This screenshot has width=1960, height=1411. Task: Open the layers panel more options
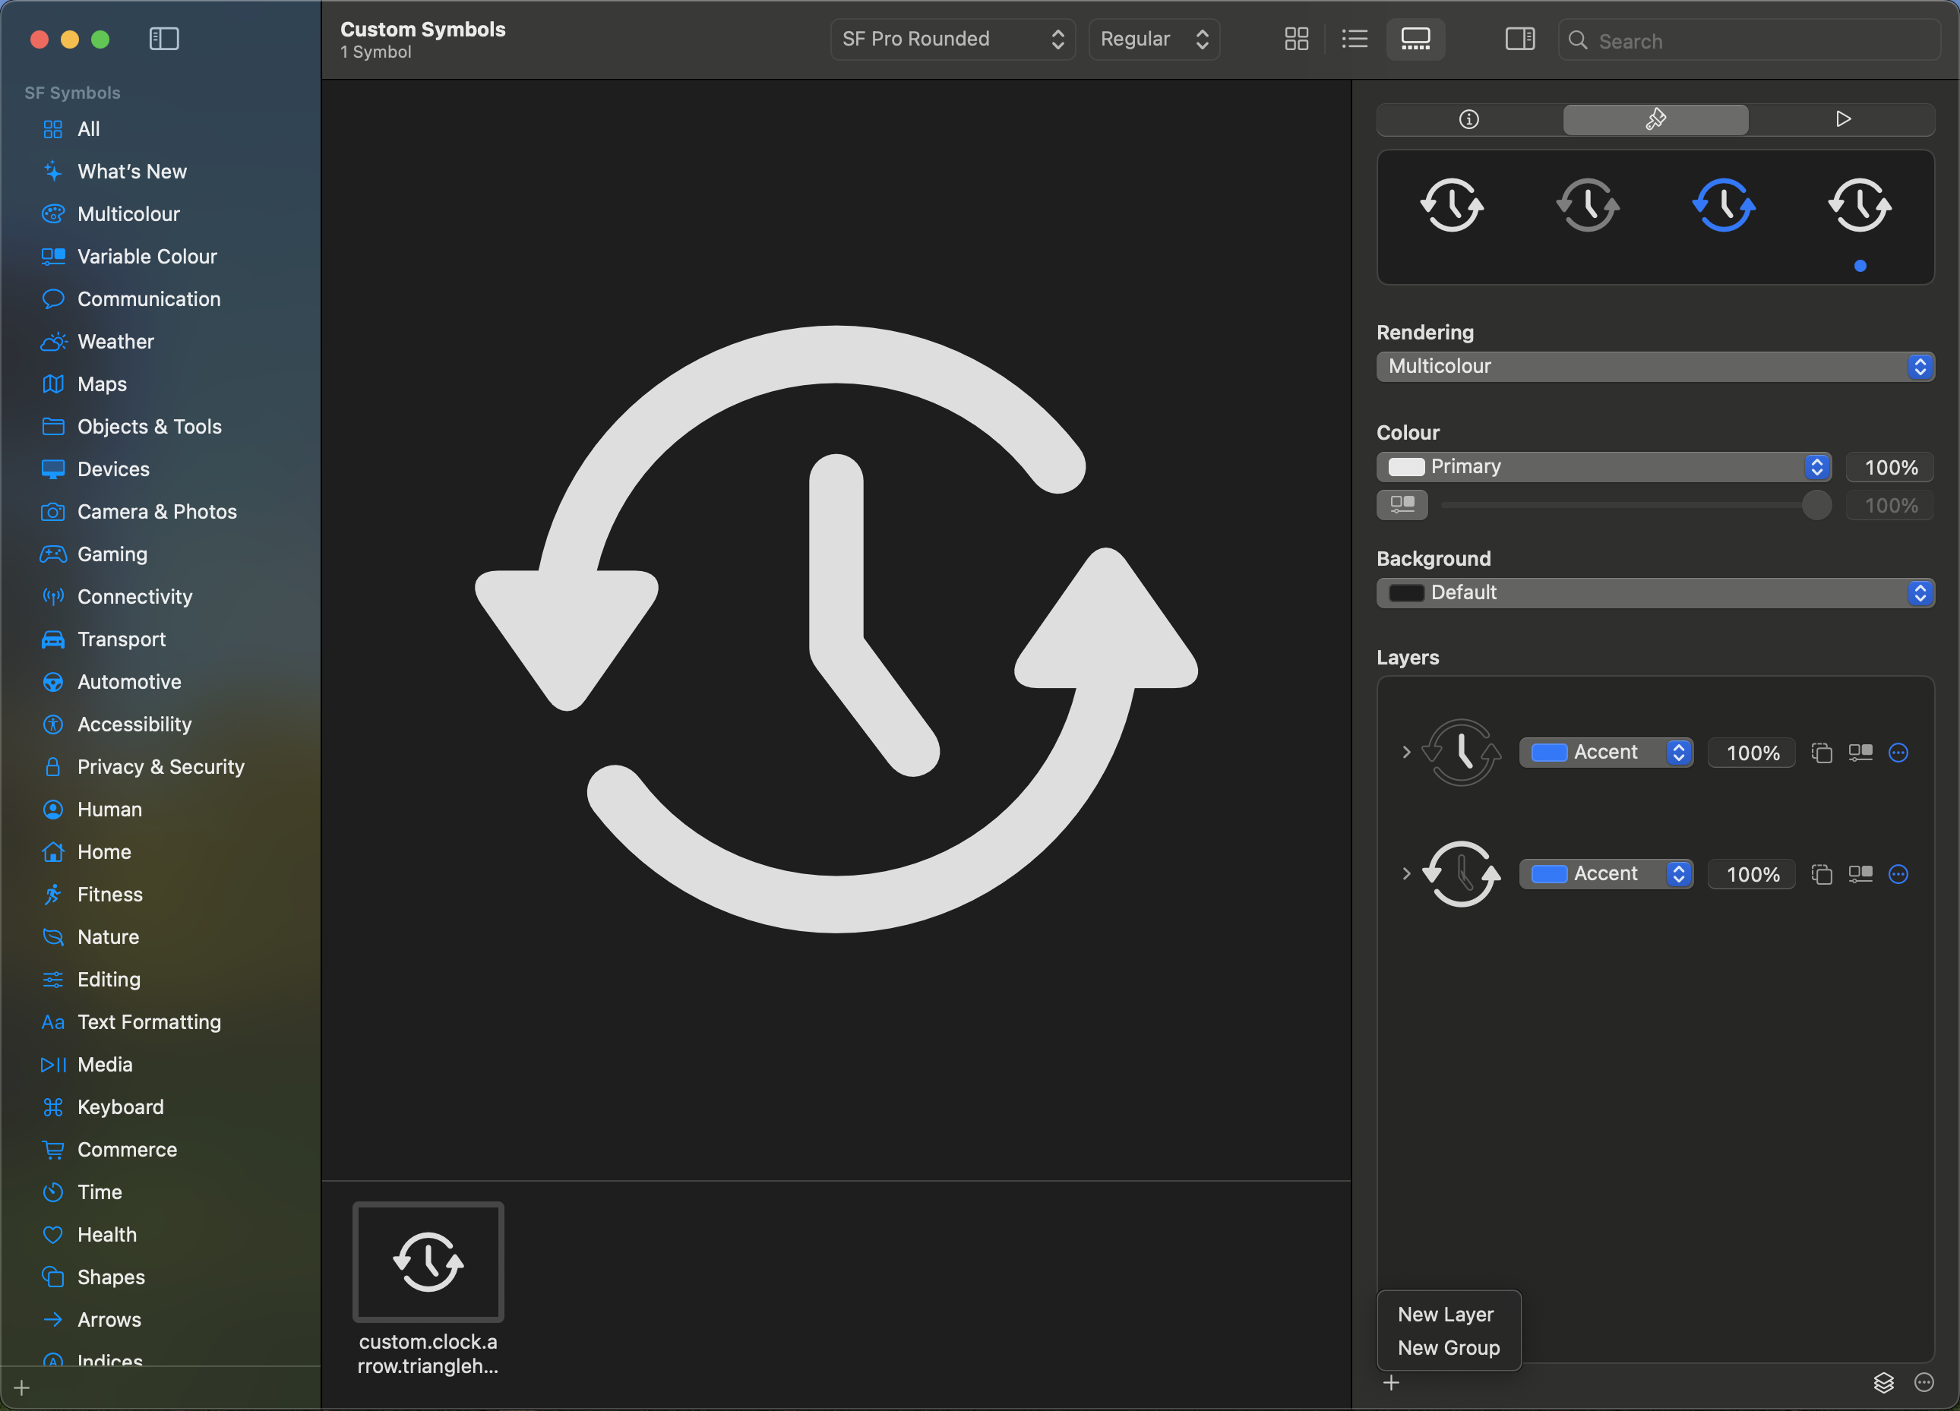pyautogui.click(x=1924, y=1382)
